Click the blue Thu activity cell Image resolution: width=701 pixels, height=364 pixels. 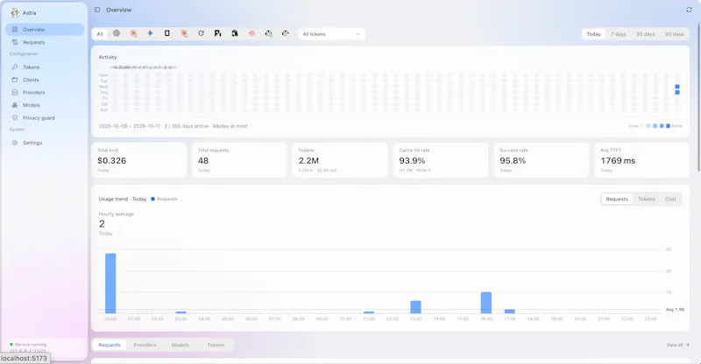677,93
